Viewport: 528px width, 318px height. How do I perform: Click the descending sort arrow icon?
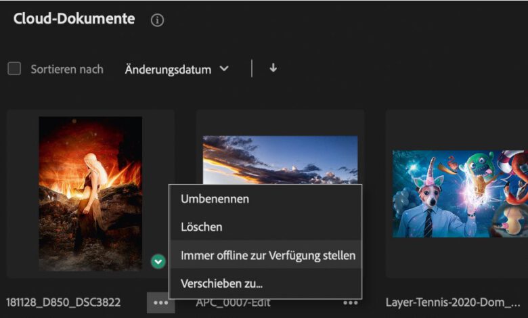[273, 68]
